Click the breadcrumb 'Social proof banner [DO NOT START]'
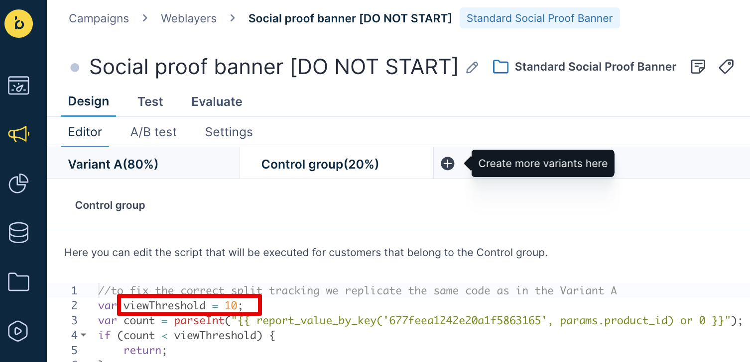 [x=350, y=18]
